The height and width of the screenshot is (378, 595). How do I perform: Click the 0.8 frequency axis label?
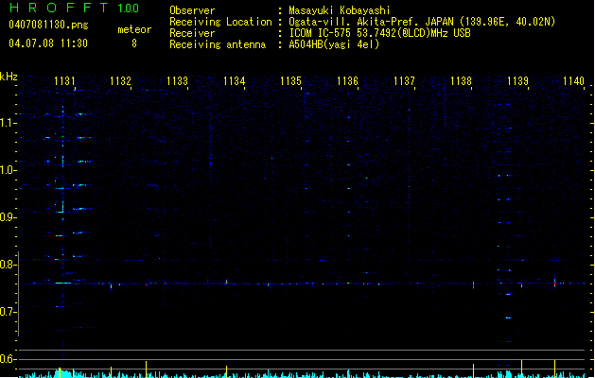pyautogui.click(x=9, y=265)
